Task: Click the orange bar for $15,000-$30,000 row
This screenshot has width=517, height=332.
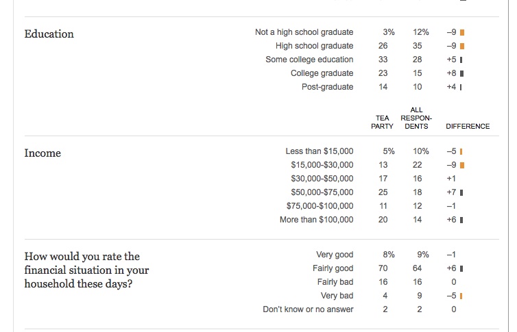Action: (463, 165)
